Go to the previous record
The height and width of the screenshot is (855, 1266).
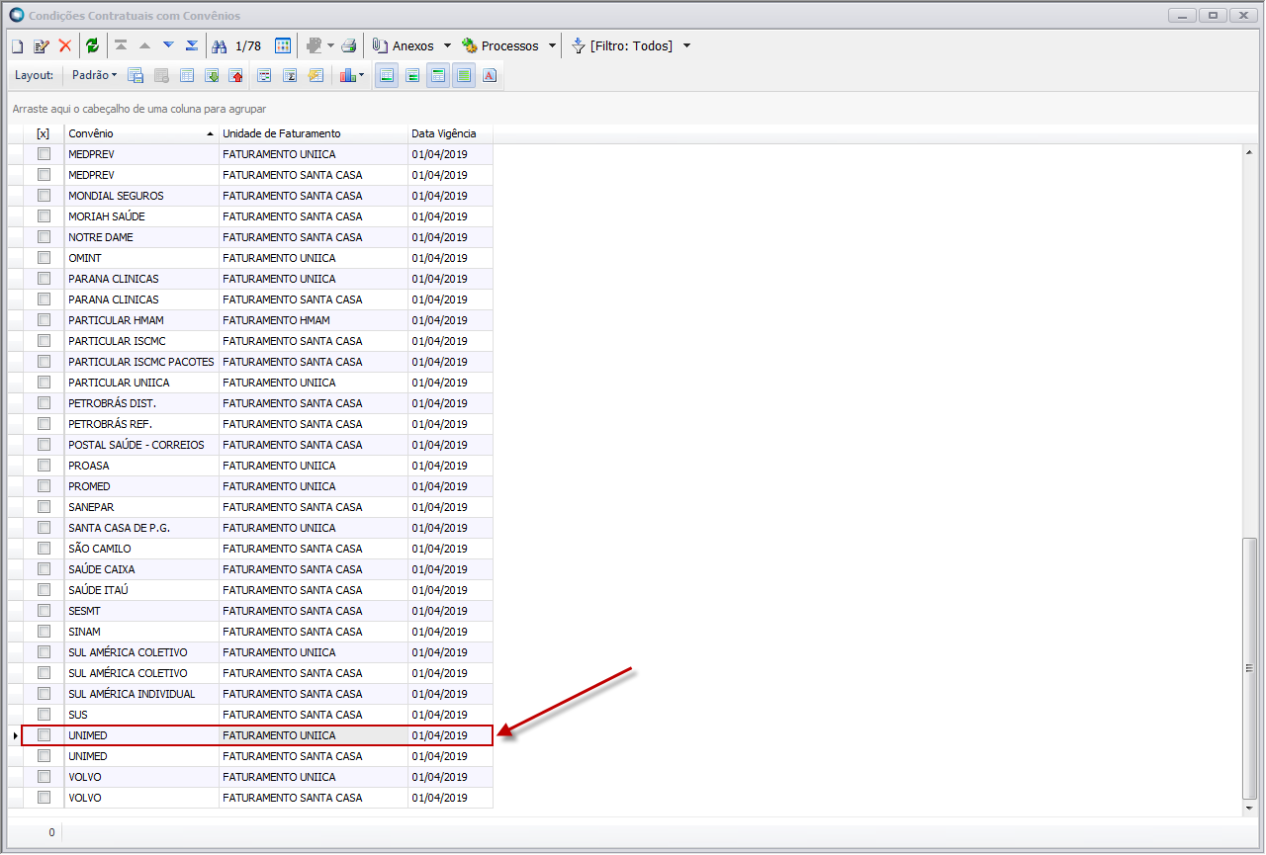[x=144, y=45]
